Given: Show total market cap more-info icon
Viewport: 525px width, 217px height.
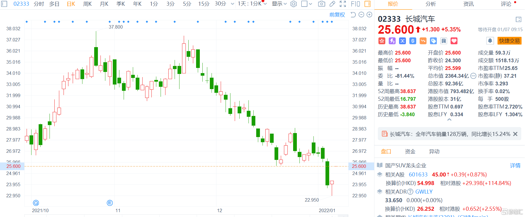Looking at the screenshot, I should [473, 76].
